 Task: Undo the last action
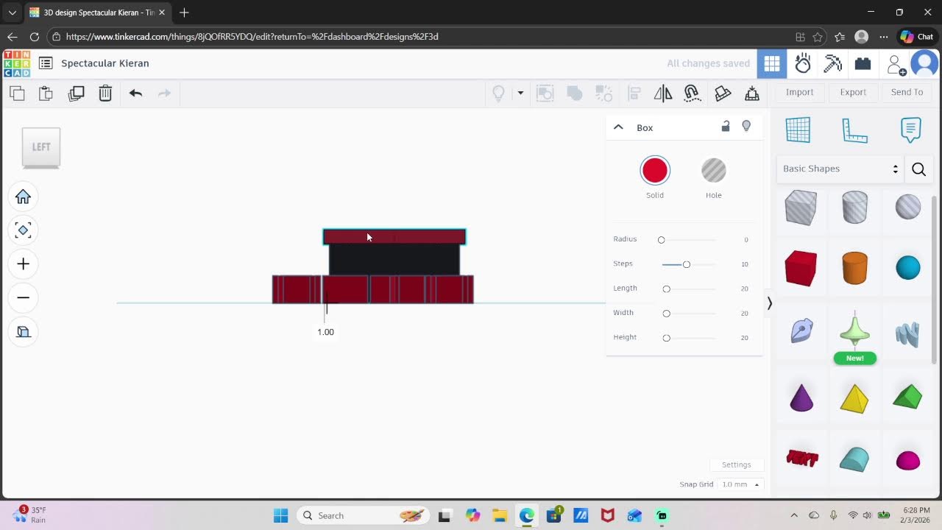pos(135,93)
